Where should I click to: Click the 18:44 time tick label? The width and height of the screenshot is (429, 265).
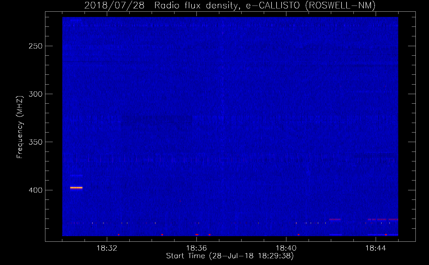click(x=376, y=248)
